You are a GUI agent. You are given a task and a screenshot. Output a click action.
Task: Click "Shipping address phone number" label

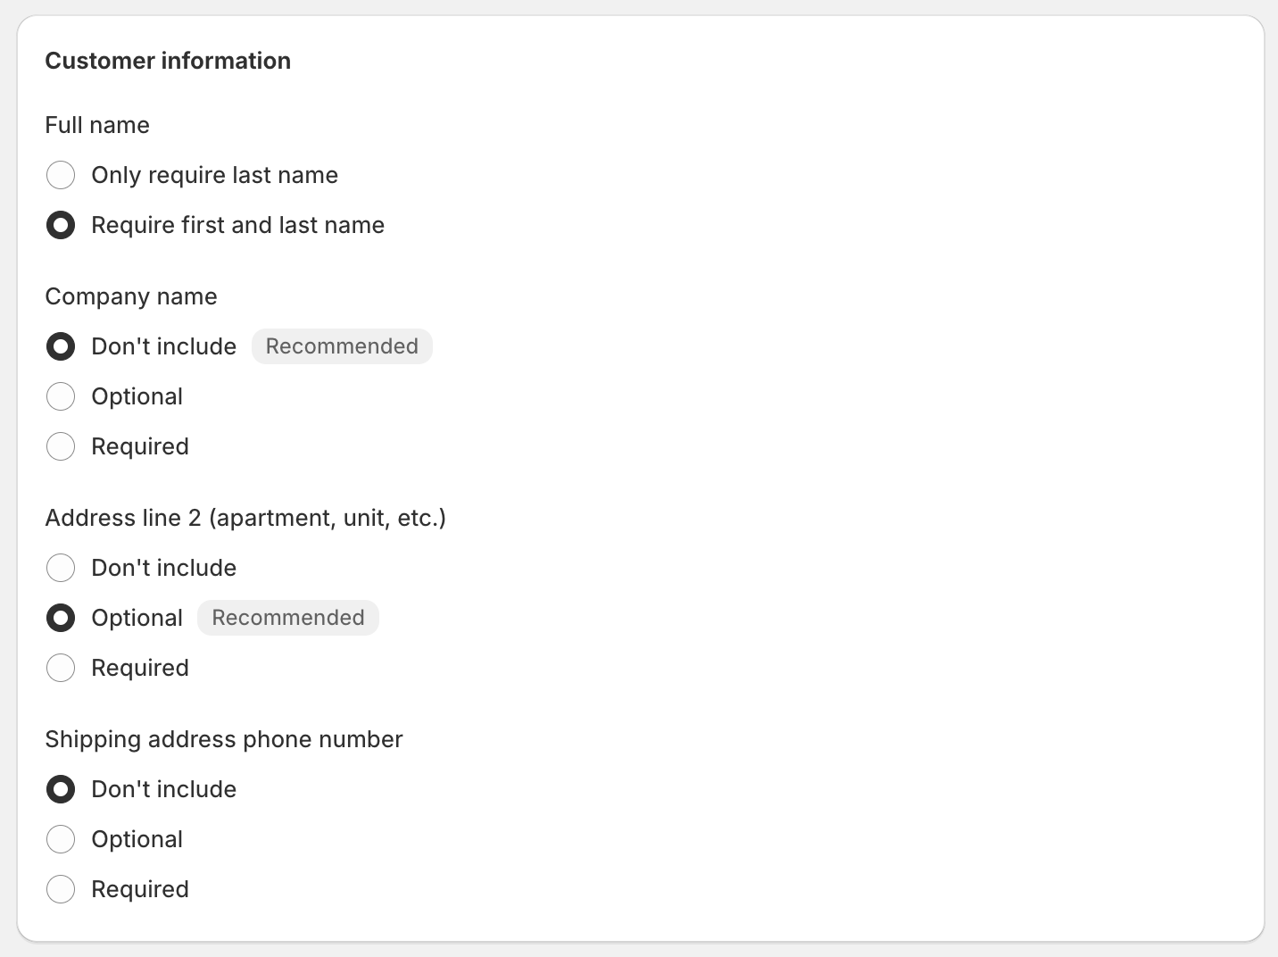(224, 739)
